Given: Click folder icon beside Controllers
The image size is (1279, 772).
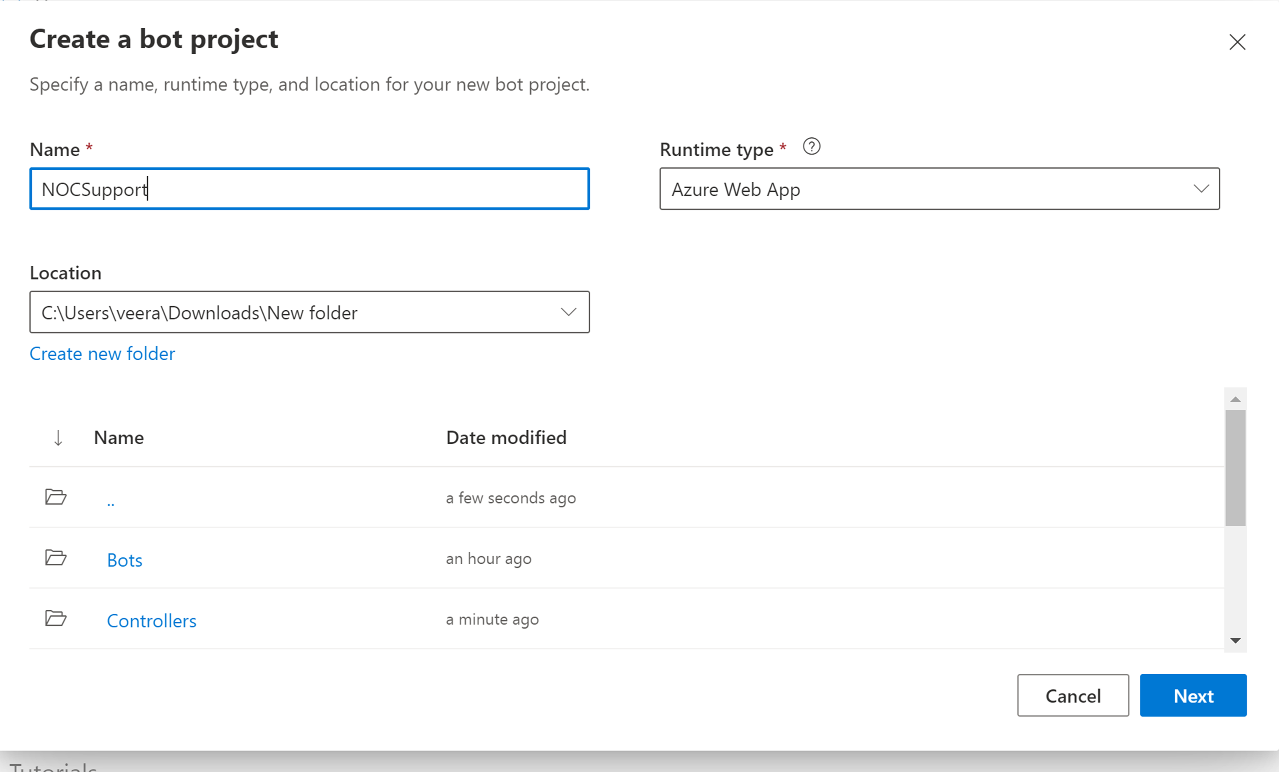Looking at the screenshot, I should pos(56,618).
